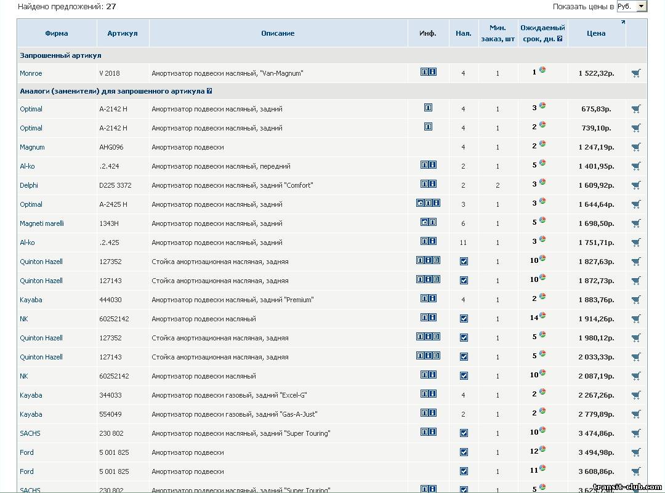Screen dimensions: 665x493
Task: Select article number 344033
Action: tap(110, 395)
